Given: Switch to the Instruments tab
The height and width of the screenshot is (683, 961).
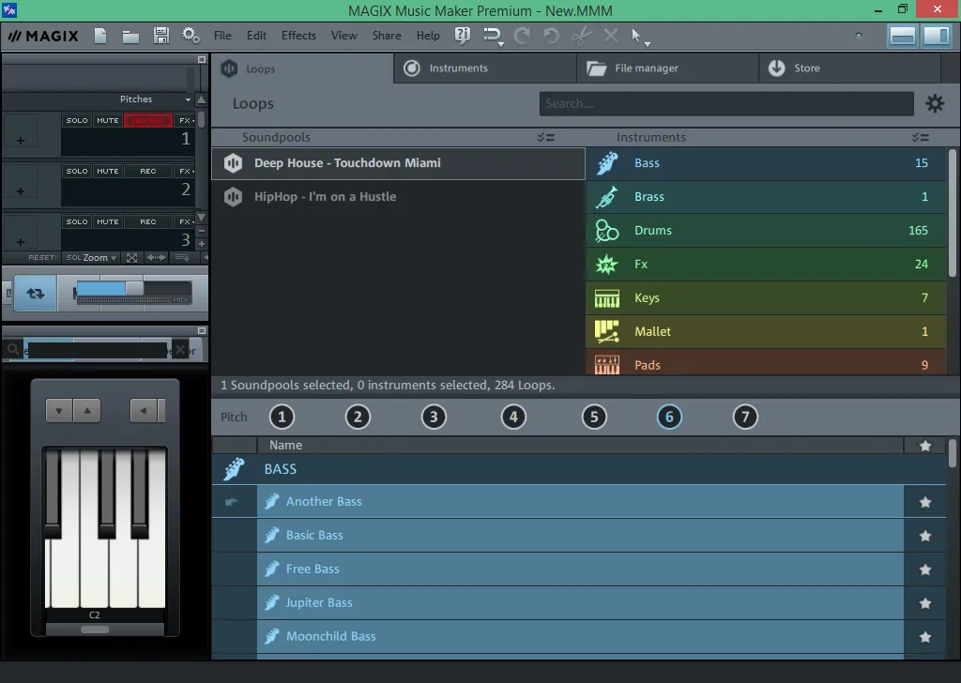Looking at the screenshot, I should pyautogui.click(x=485, y=68).
